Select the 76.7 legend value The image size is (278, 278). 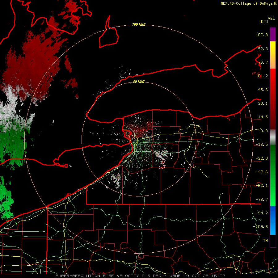263,62
